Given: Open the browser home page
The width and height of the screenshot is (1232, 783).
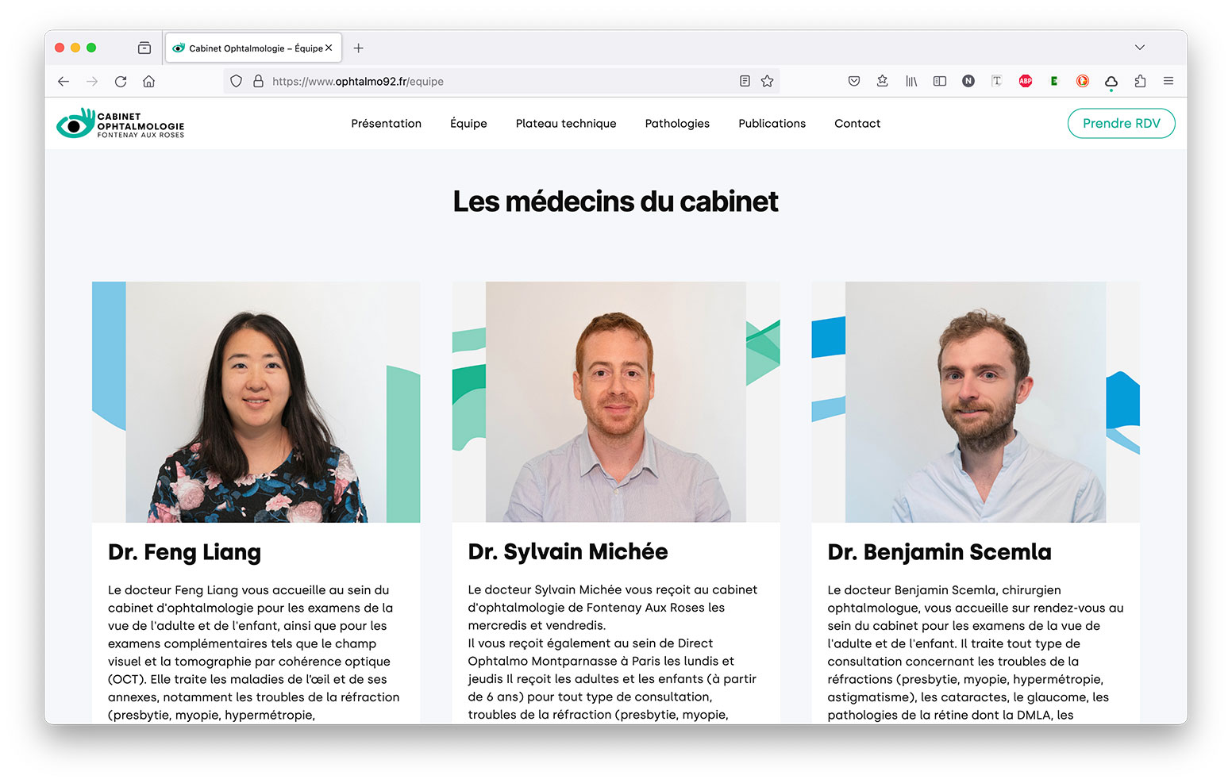Looking at the screenshot, I should pyautogui.click(x=148, y=81).
